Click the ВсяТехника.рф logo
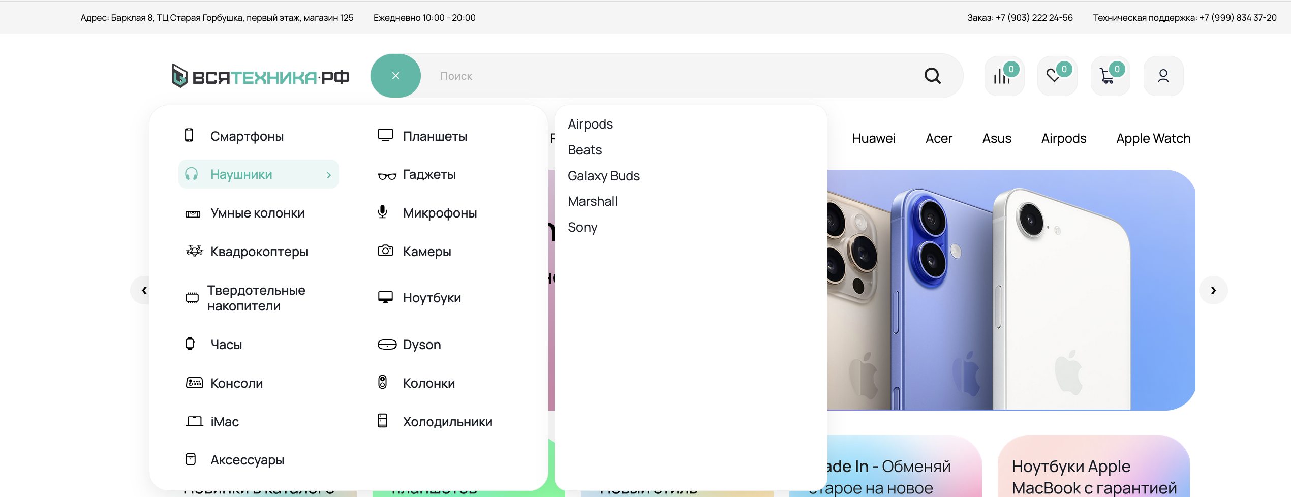 click(260, 76)
